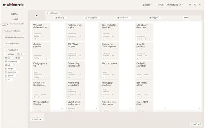Open the Icon library refresh card

pos(144,89)
